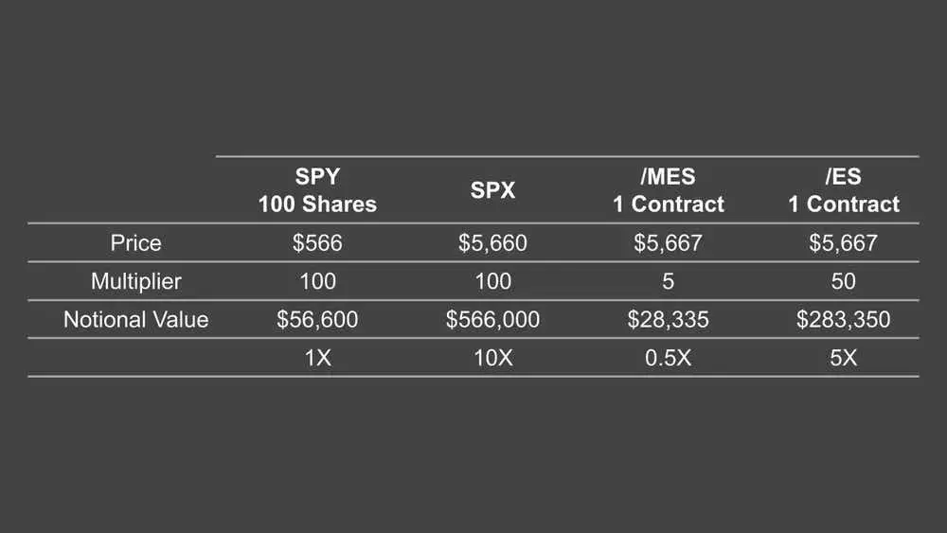
Task: Select the SPX column header
Action: click(x=492, y=190)
